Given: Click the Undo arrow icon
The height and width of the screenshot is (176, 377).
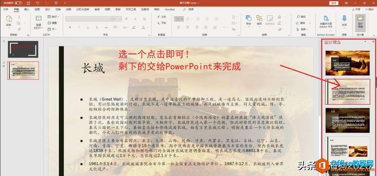Looking at the screenshot, I should [x=37, y=3].
